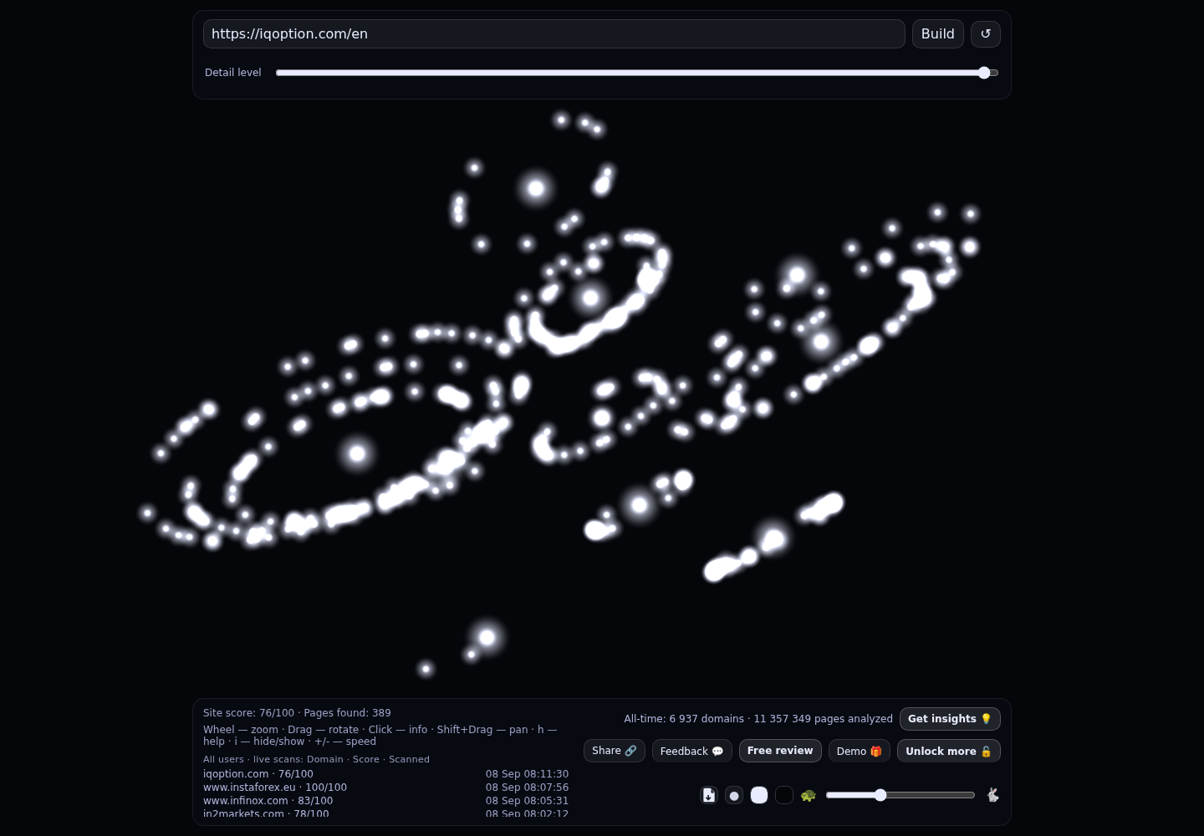Click the download file icon

click(x=709, y=795)
